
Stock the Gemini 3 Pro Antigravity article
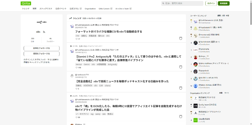pos(180,67)
